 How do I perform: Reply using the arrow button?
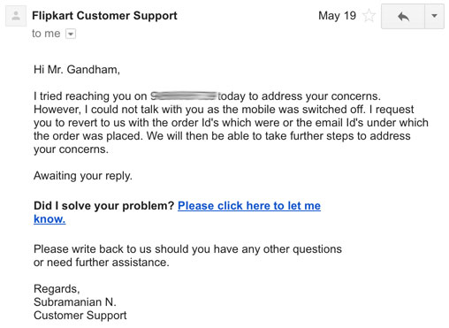pyautogui.click(x=403, y=16)
